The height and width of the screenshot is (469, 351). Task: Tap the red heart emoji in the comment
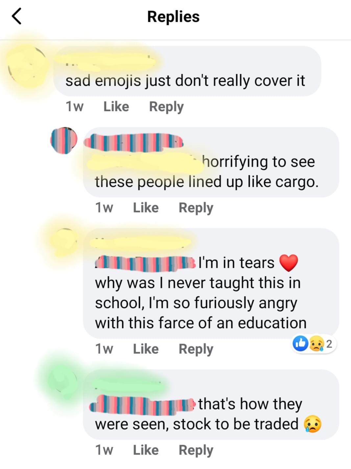tap(289, 263)
